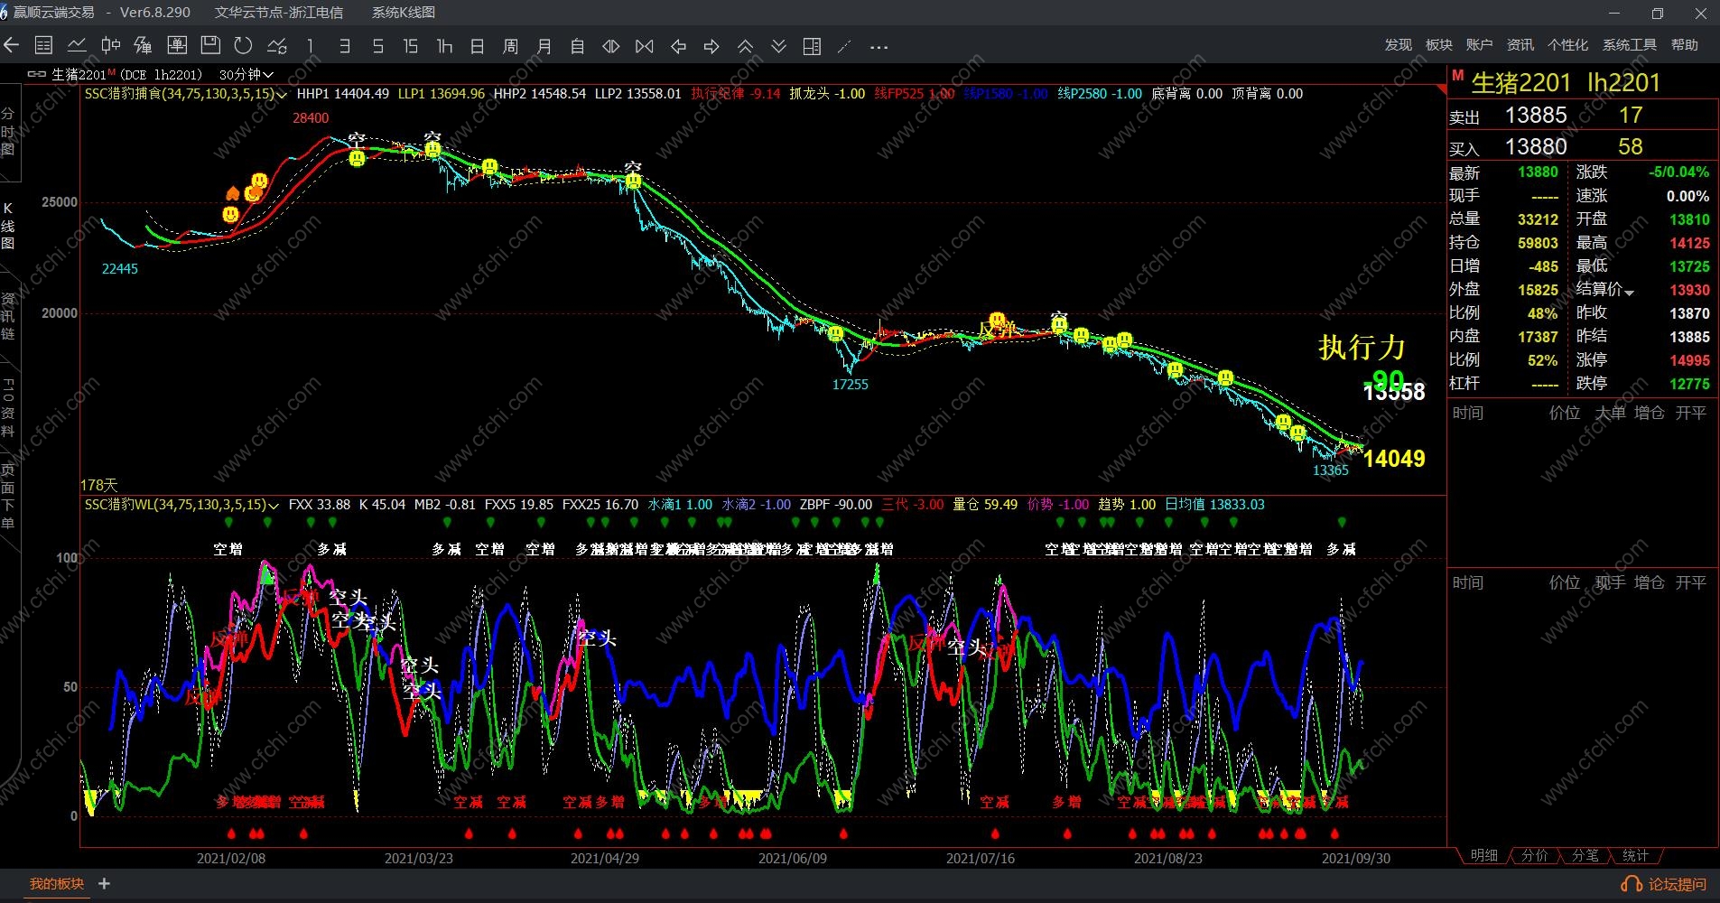
Task: Switch to the 分价 tab
Action: point(1534,855)
